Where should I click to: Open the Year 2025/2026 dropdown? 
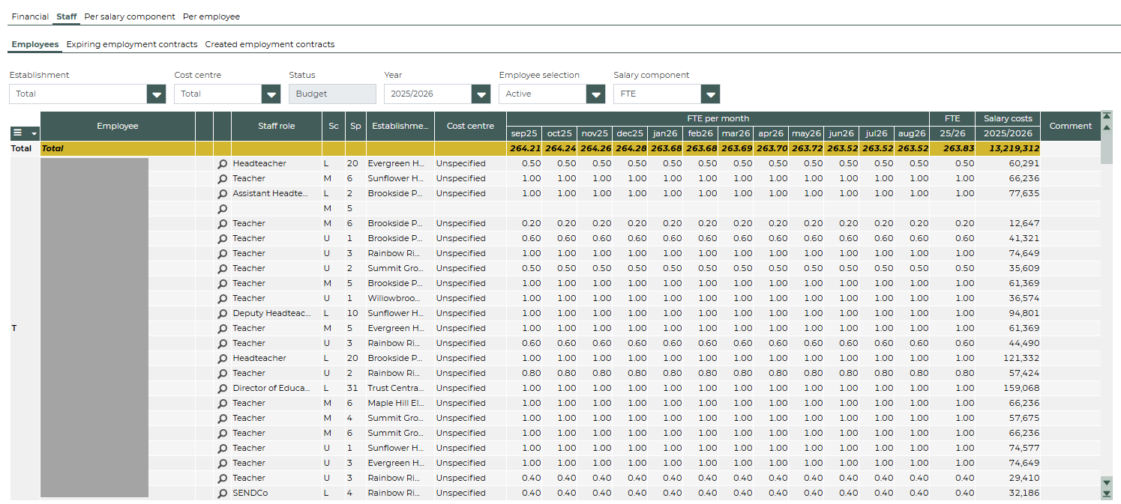481,94
